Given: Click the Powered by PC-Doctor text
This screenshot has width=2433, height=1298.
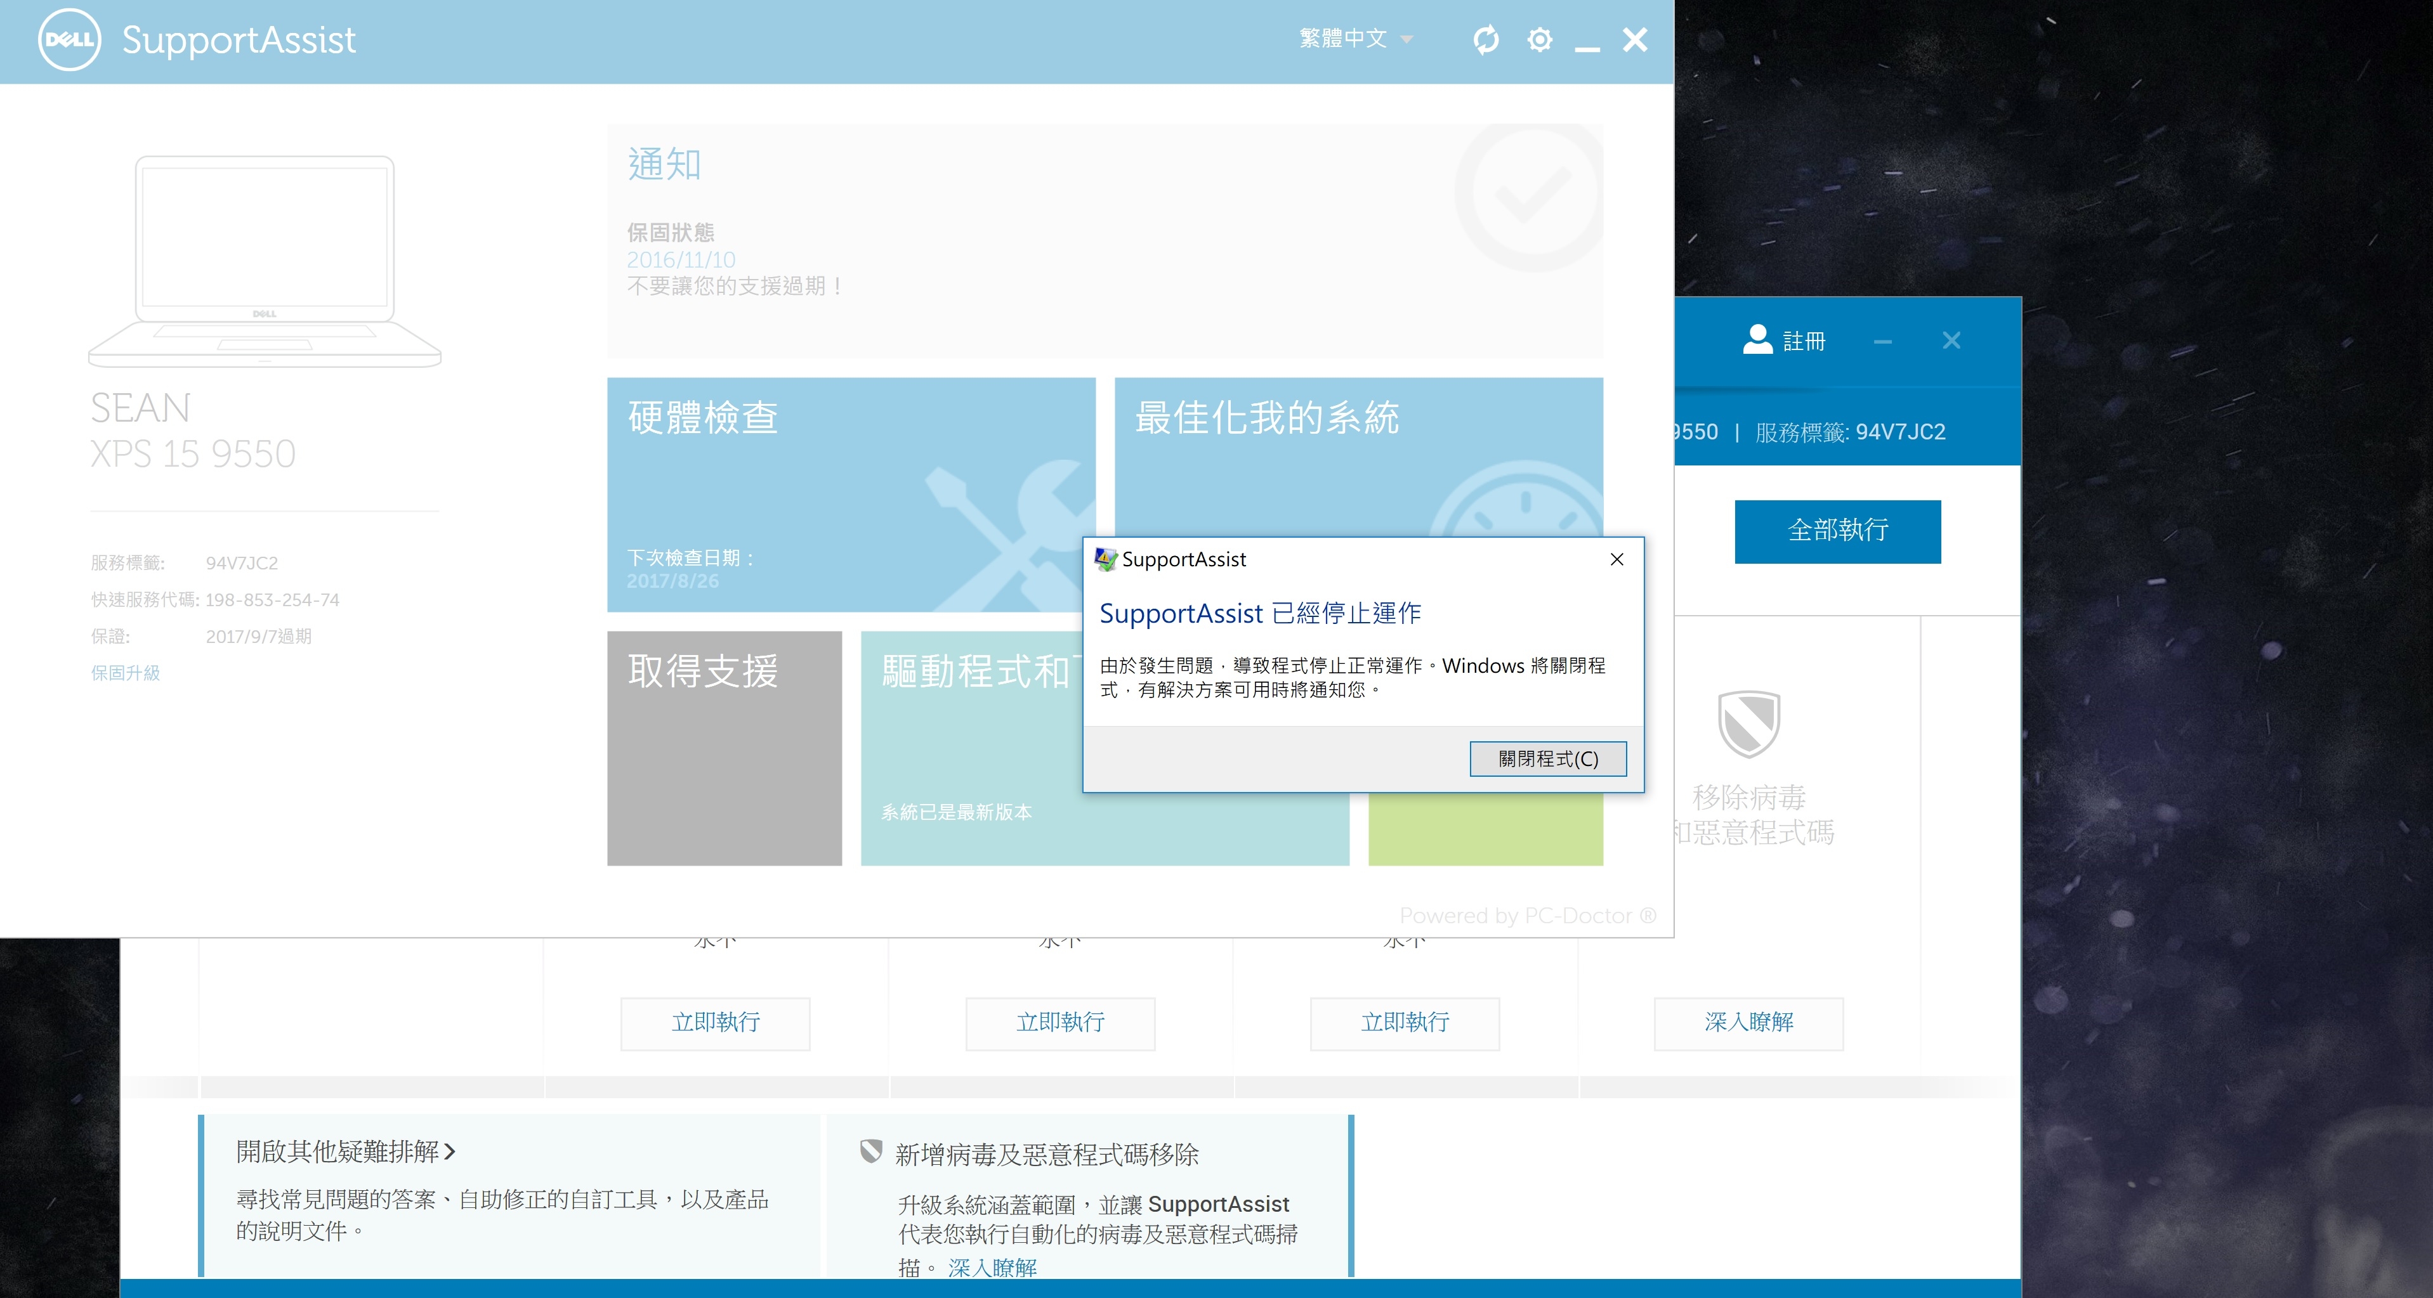Looking at the screenshot, I should 1527,916.
